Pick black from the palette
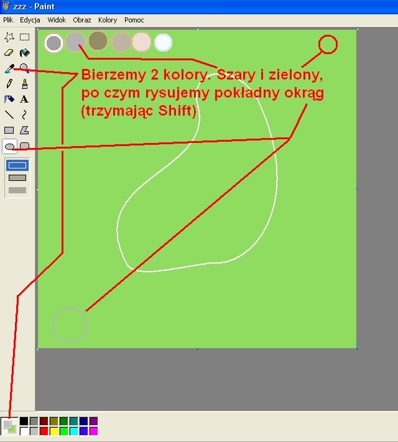The image size is (398, 442). pyautogui.click(x=24, y=421)
